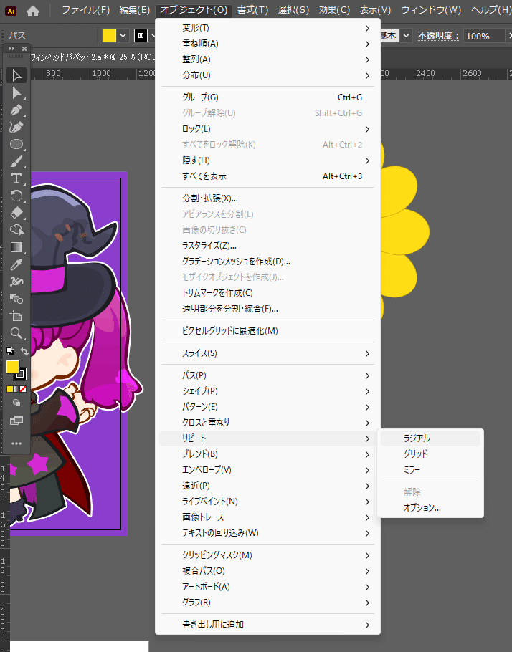Set None mode button under swatches

(x=23, y=389)
